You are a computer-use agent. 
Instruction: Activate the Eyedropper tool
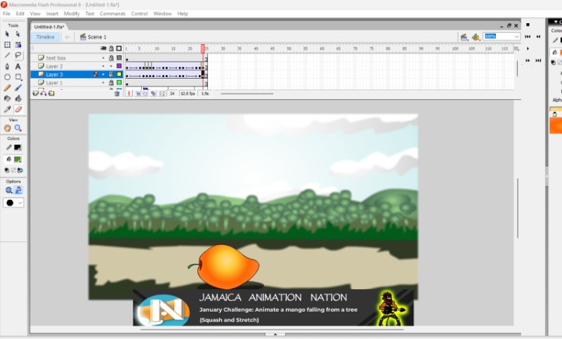8,109
